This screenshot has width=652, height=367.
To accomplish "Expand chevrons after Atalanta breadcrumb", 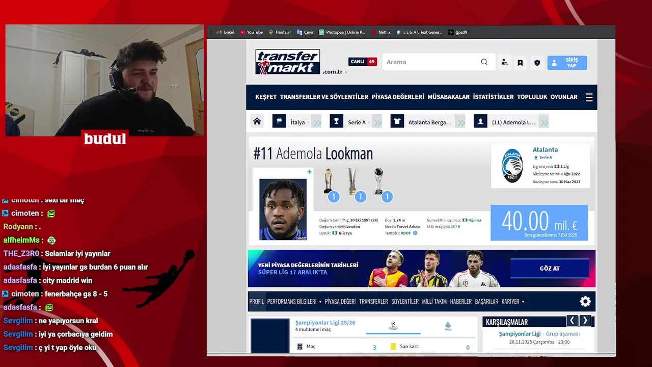I will point(460,122).
